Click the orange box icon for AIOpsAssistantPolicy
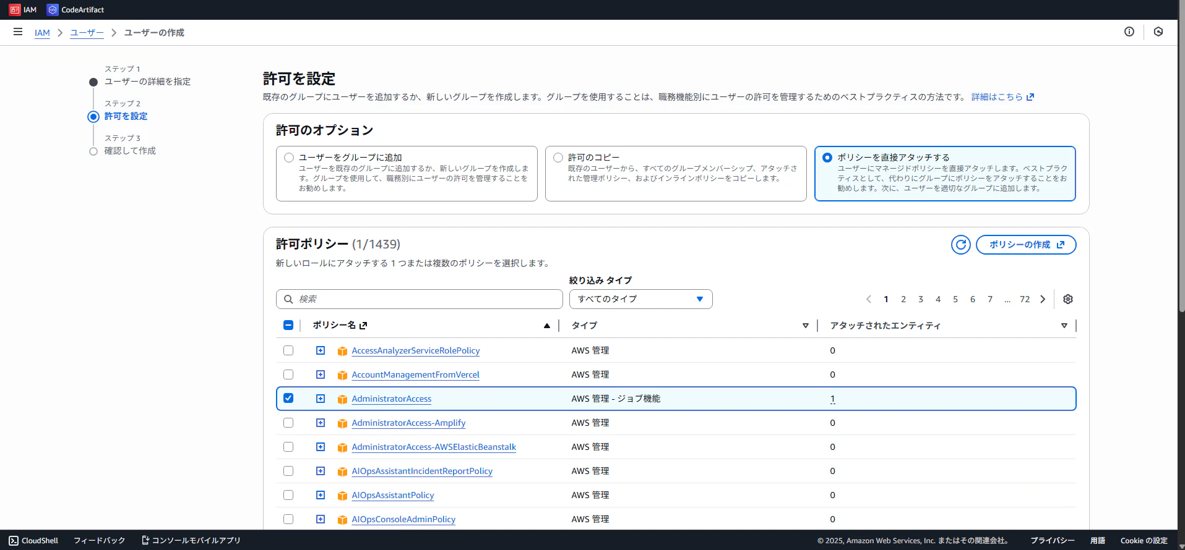The width and height of the screenshot is (1185, 550). click(x=342, y=496)
